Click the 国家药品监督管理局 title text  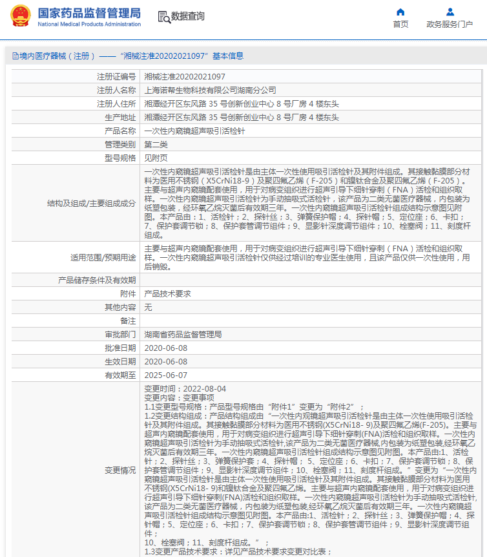click(89, 12)
